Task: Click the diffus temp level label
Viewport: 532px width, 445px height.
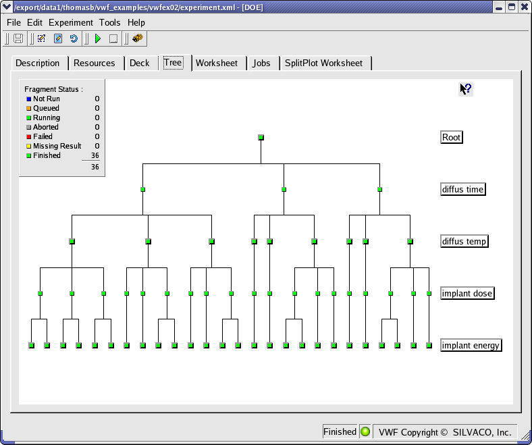Action: click(x=464, y=241)
